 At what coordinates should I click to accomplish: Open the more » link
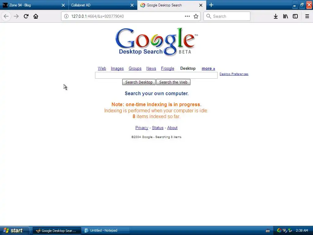point(208,68)
